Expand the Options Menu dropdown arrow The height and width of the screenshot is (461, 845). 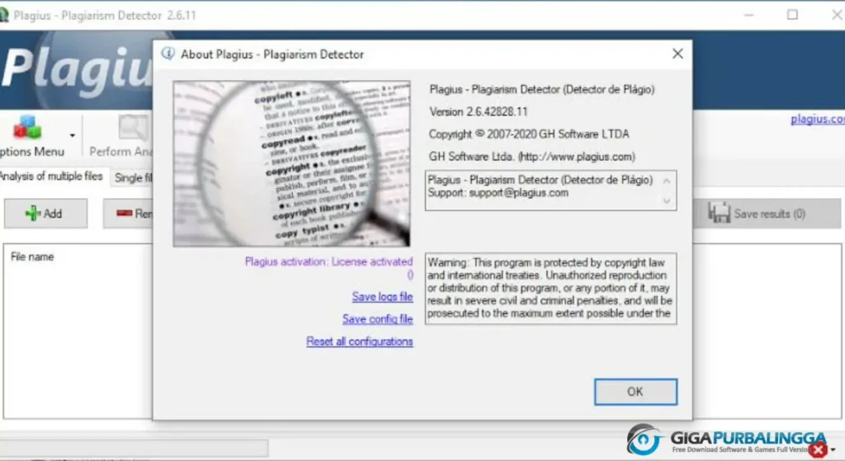pyautogui.click(x=73, y=135)
